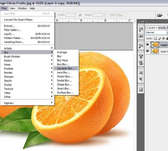Click the Last Filter menu entry

27,14
